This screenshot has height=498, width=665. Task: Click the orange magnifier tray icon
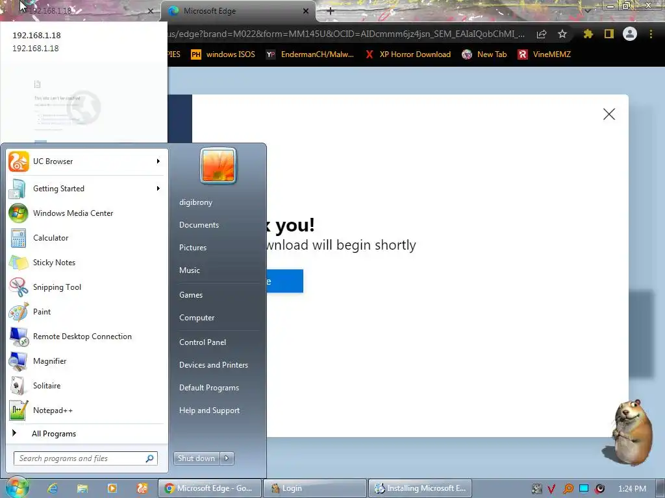568,489
